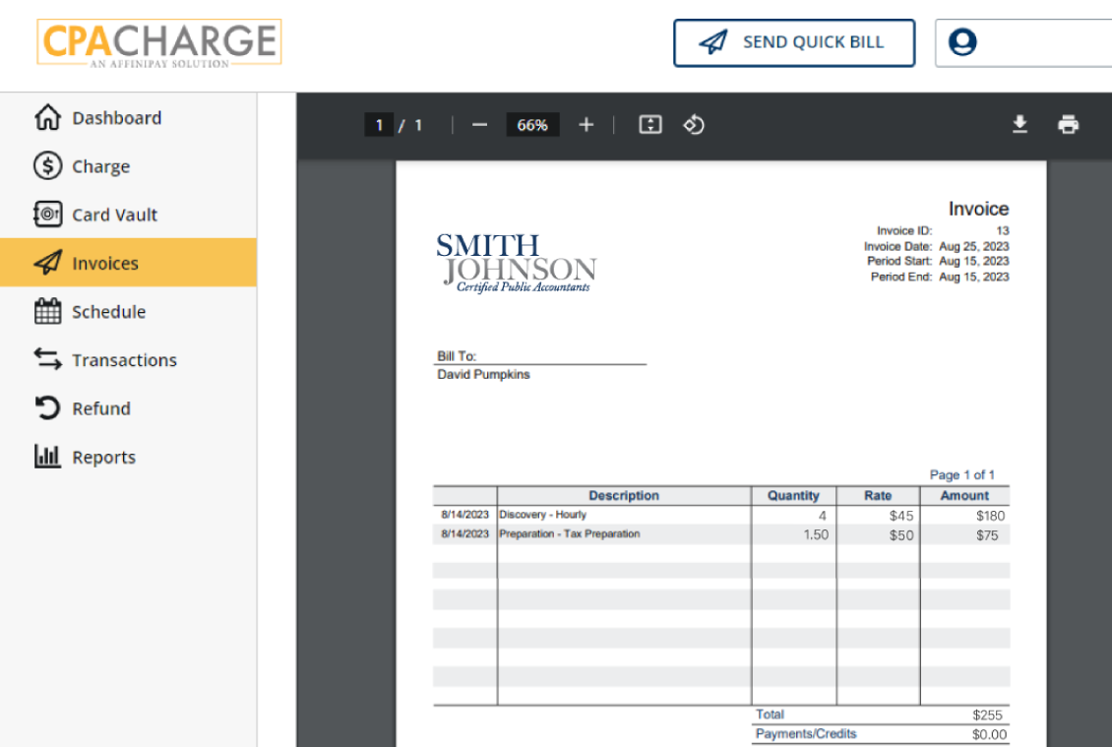Image resolution: width=1112 pixels, height=747 pixels.
Task: Click the Schedule calendar icon
Action: point(47,311)
